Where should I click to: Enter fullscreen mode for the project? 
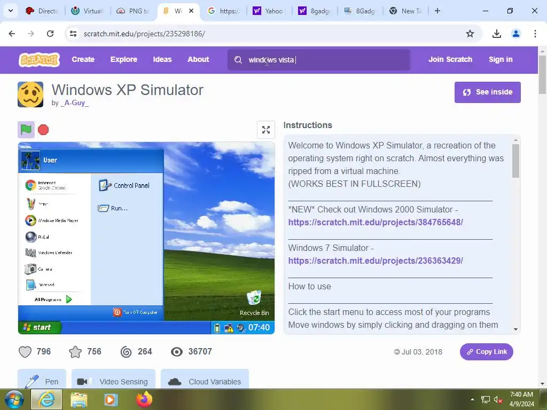266,130
